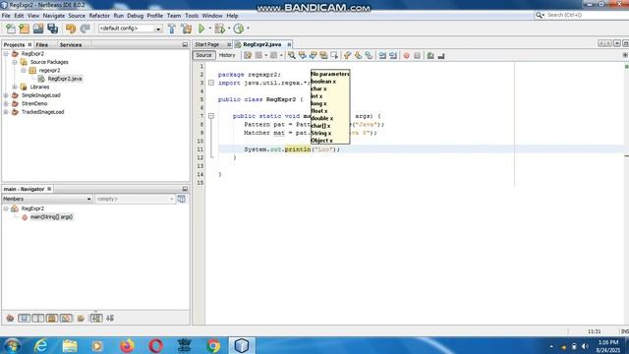Screen dimensions: 629x354
Task: Open the Debug menu
Action: 136,16
